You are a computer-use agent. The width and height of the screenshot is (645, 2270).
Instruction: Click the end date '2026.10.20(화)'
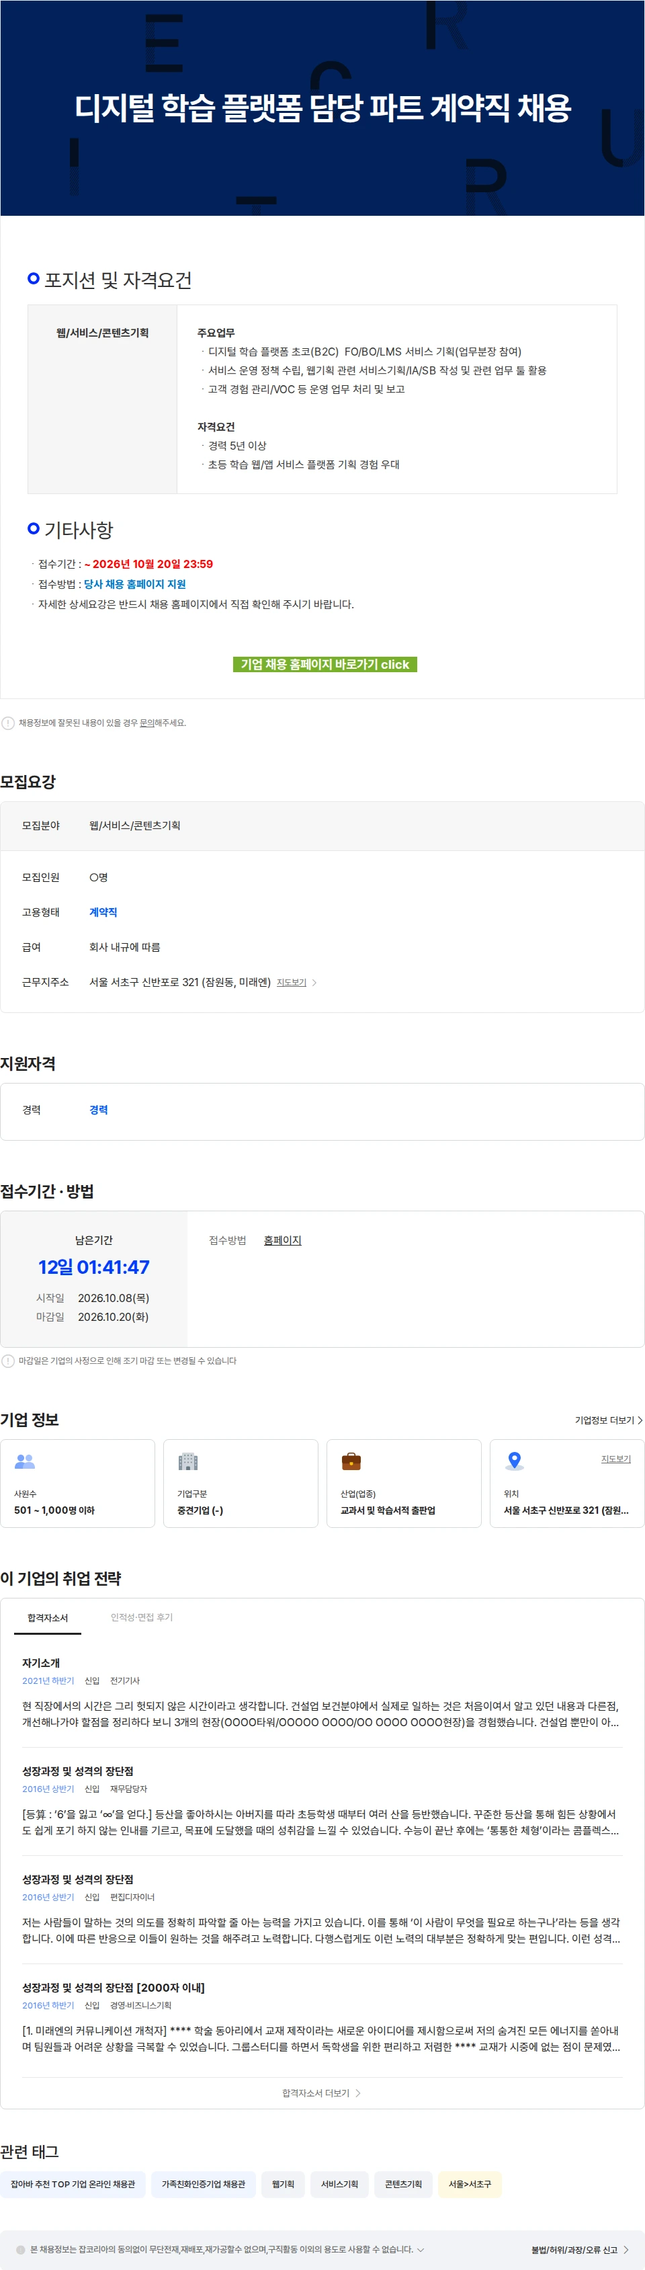pyautogui.click(x=114, y=1317)
